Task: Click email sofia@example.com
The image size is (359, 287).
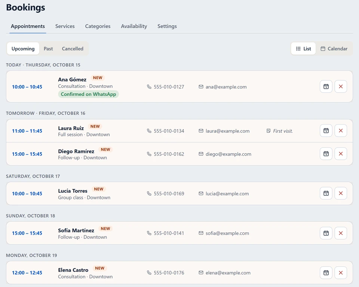Action: click(x=227, y=233)
